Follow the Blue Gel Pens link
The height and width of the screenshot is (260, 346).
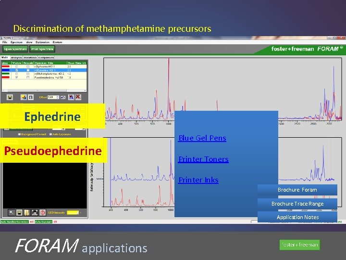point(202,138)
